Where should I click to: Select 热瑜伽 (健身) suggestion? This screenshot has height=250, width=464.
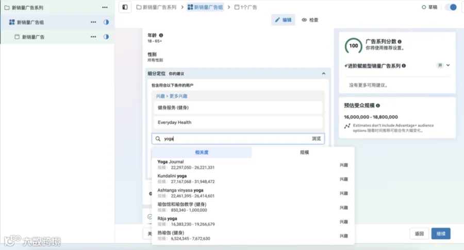click(x=253, y=236)
